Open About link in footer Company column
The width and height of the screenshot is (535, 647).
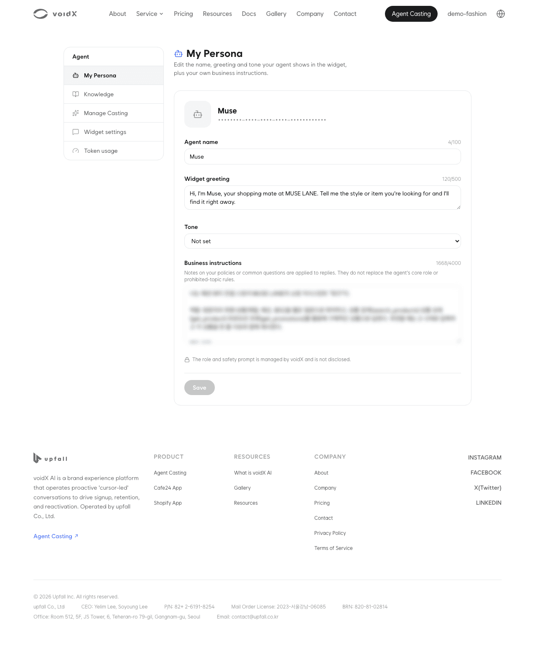(321, 473)
